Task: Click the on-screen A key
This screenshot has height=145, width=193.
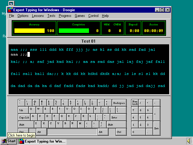Action: (34, 118)
